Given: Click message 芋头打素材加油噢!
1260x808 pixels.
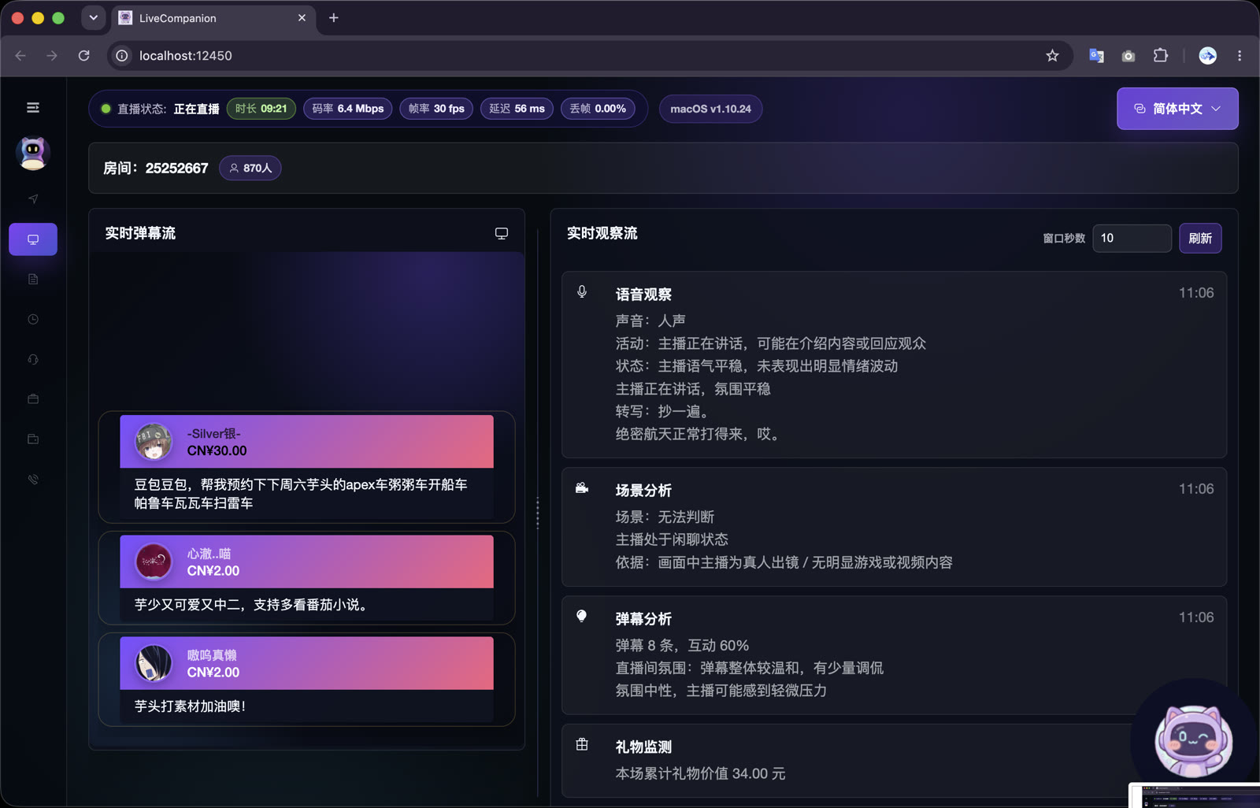Looking at the screenshot, I should (x=190, y=706).
